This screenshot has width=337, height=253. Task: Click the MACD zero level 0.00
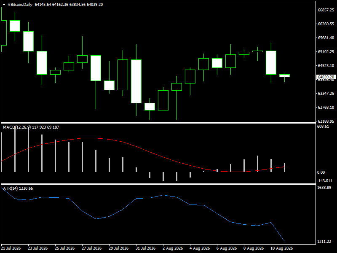pyautogui.click(x=321, y=172)
